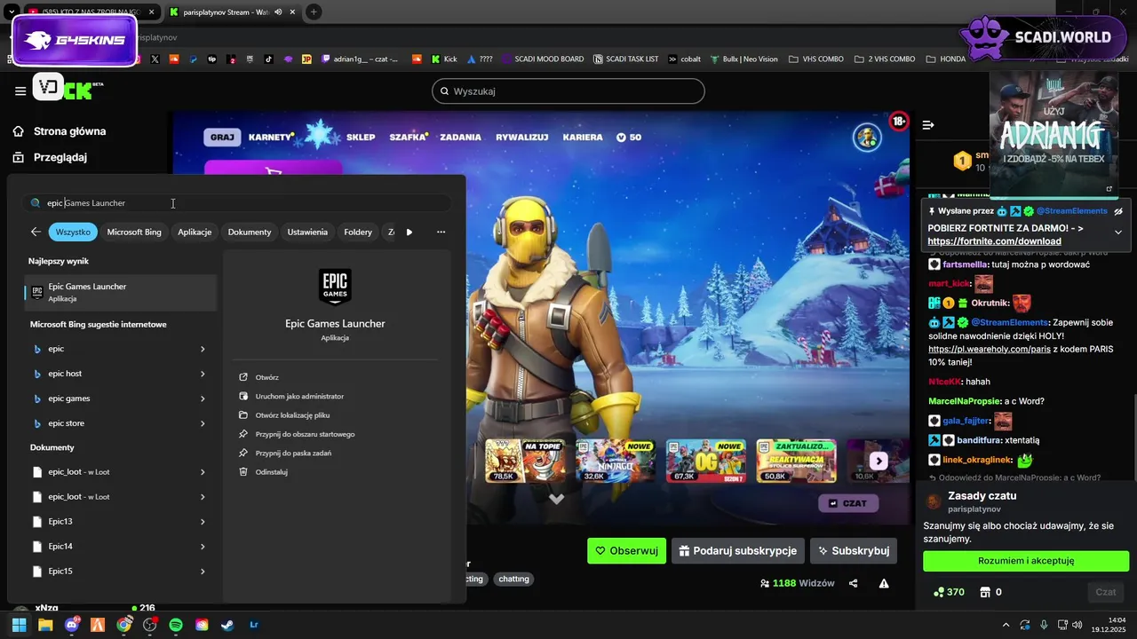
Task: Select the Wszystko search filter tab
Action: click(x=73, y=232)
